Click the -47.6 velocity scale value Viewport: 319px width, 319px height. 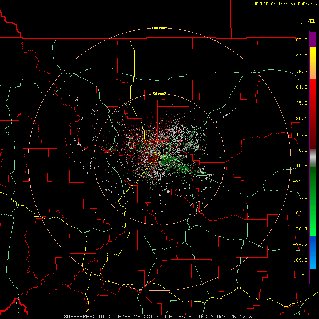(300, 197)
